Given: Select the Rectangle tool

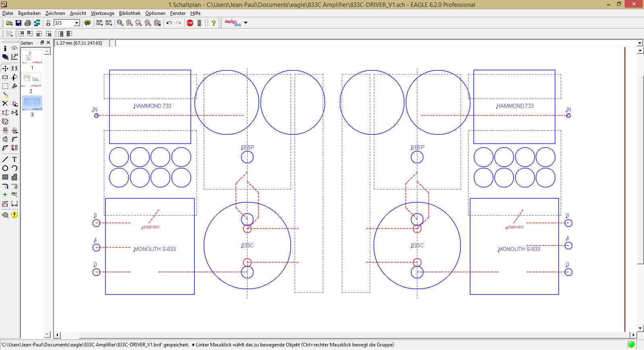Looking at the screenshot, I should 5,177.
